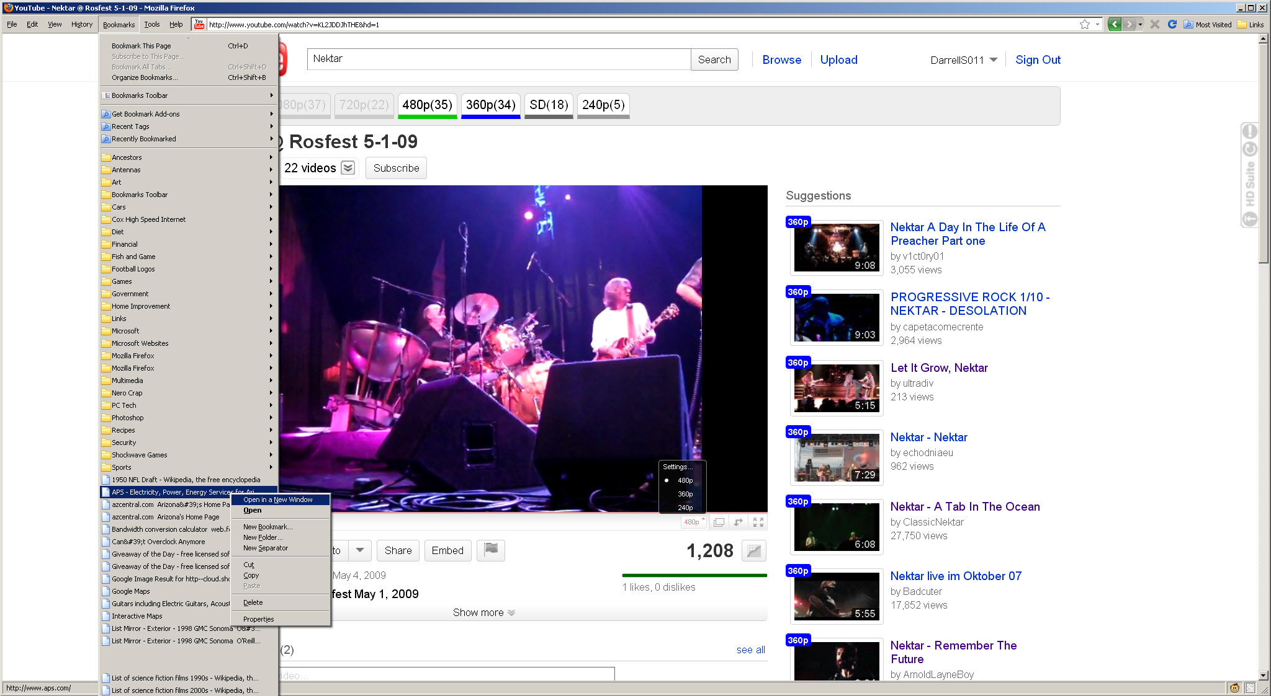The width and height of the screenshot is (1271, 696).
Task: Switch to the SD(18) format button
Action: tap(549, 105)
